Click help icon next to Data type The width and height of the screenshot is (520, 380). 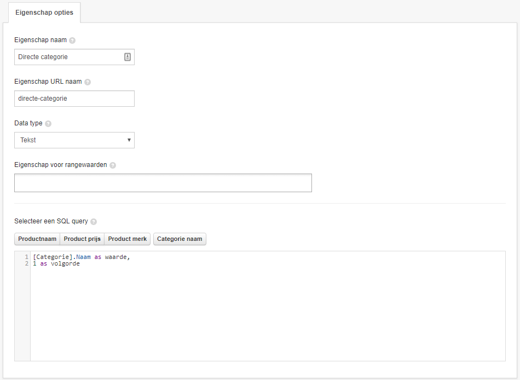click(x=48, y=124)
